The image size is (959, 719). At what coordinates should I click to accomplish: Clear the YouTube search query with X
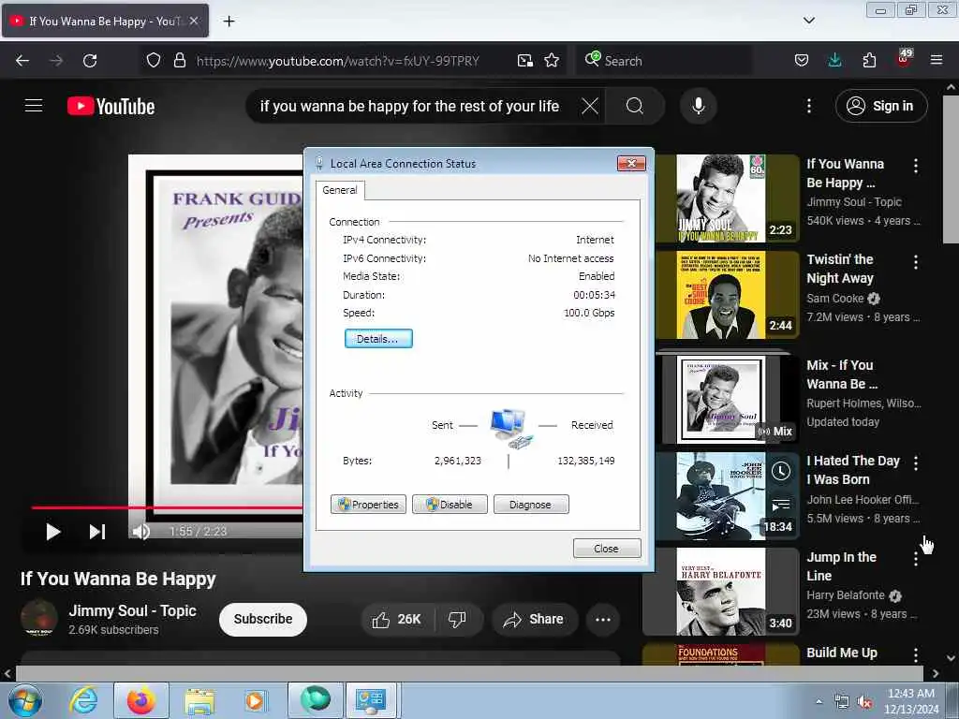pos(590,107)
